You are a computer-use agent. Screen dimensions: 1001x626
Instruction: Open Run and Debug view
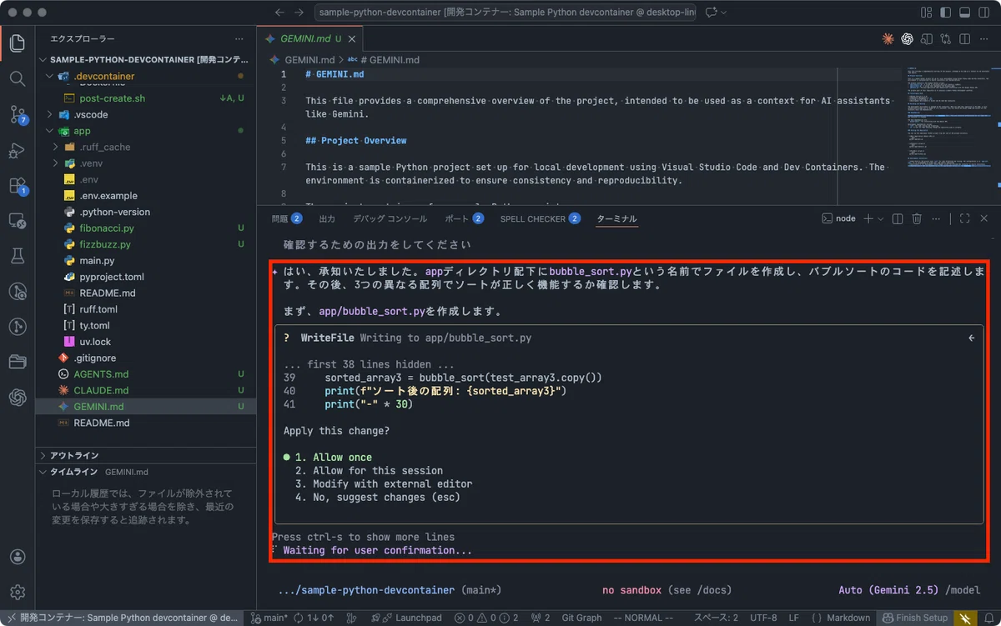(x=18, y=150)
